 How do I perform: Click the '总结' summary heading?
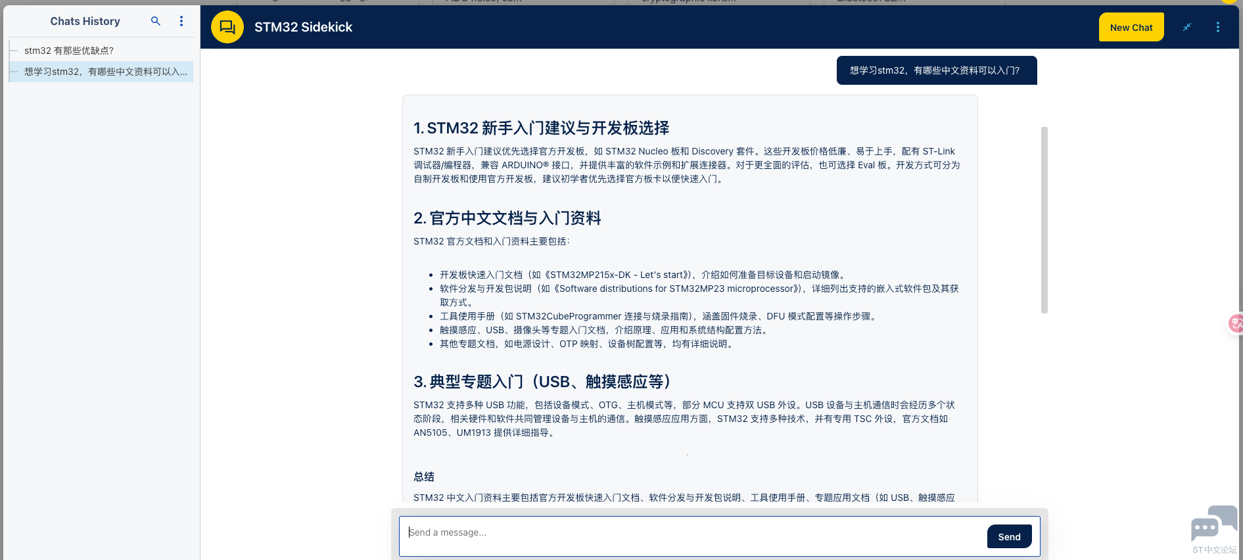pos(424,477)
